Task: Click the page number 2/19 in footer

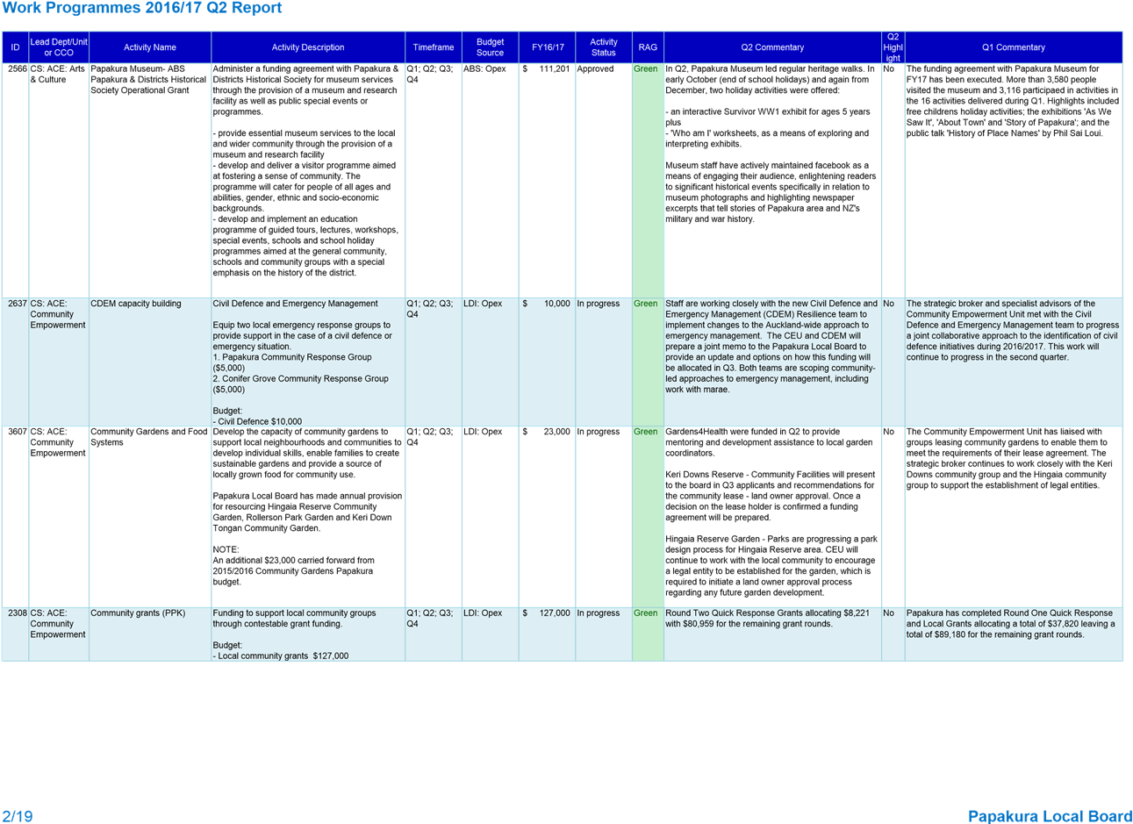Action: [x=18, y=816]
